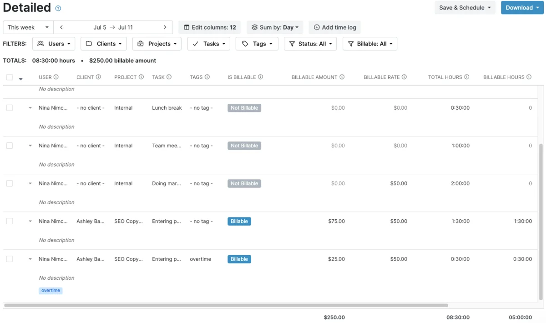Click the help icon beside Detailed title
Screen dimensions: 546x323
coord(58,8)
